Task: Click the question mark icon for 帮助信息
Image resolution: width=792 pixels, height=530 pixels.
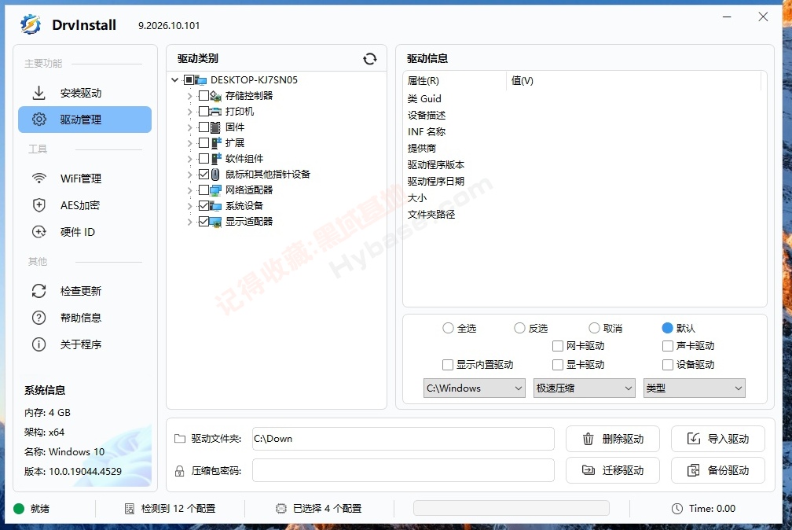Action: click(39, 318)
